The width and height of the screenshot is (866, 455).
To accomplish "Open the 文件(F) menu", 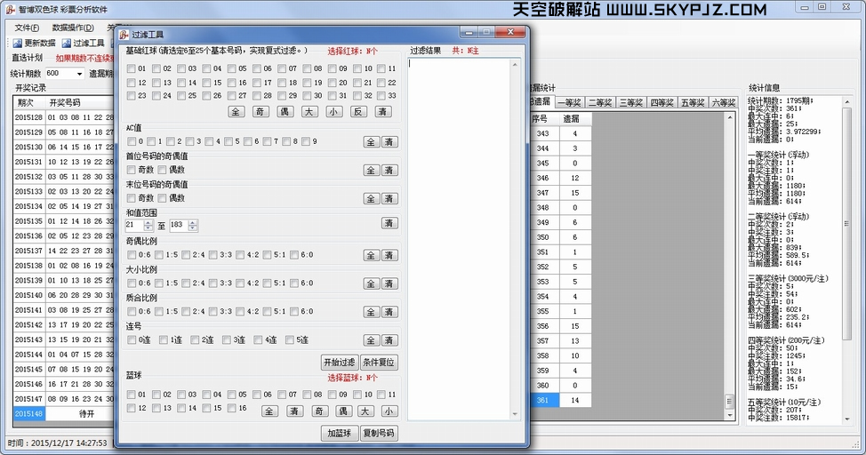I will 27,28.
